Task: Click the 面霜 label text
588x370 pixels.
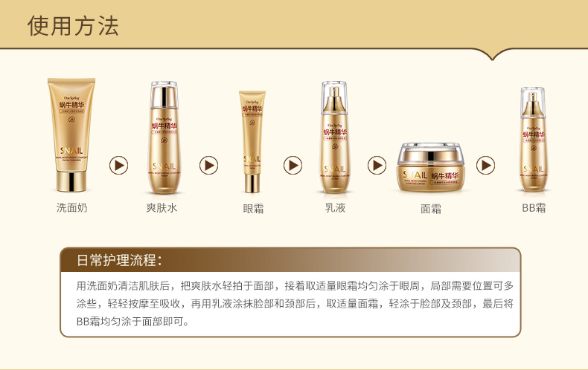Action: coord(430,208)
